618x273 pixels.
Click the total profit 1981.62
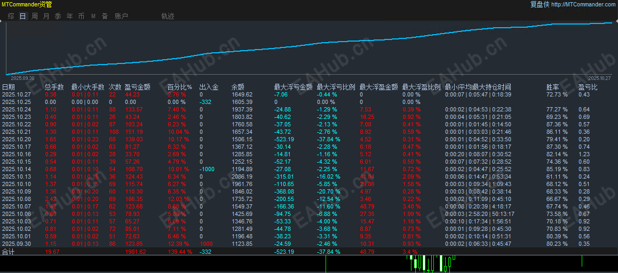click(x=135, y=252)
